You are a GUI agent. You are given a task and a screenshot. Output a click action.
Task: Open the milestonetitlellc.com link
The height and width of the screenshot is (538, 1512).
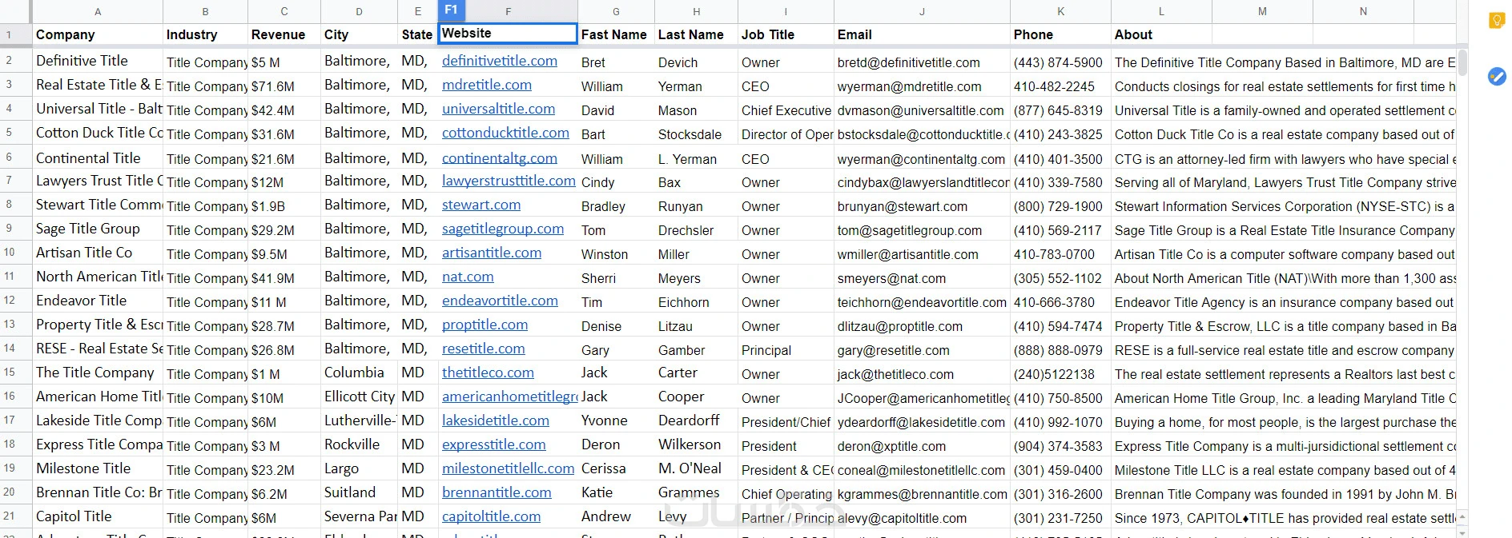tap(508, 468)
